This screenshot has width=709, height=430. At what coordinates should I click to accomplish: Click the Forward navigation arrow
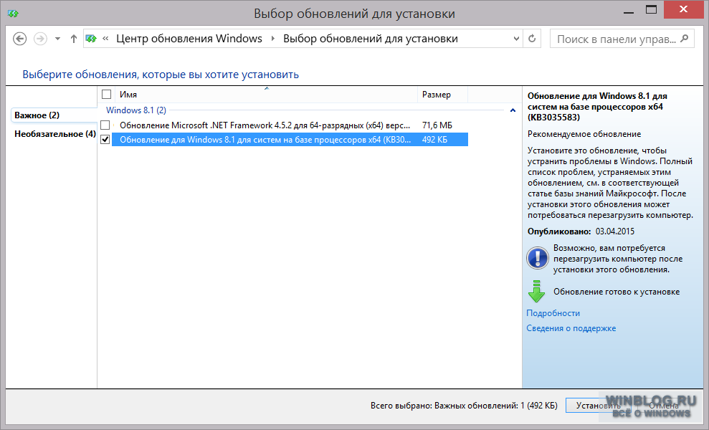coord(40,39)
